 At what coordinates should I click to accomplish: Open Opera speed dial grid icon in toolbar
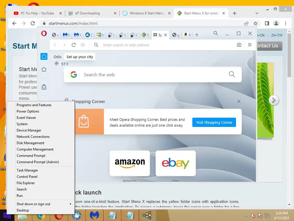tap(83, 45)
